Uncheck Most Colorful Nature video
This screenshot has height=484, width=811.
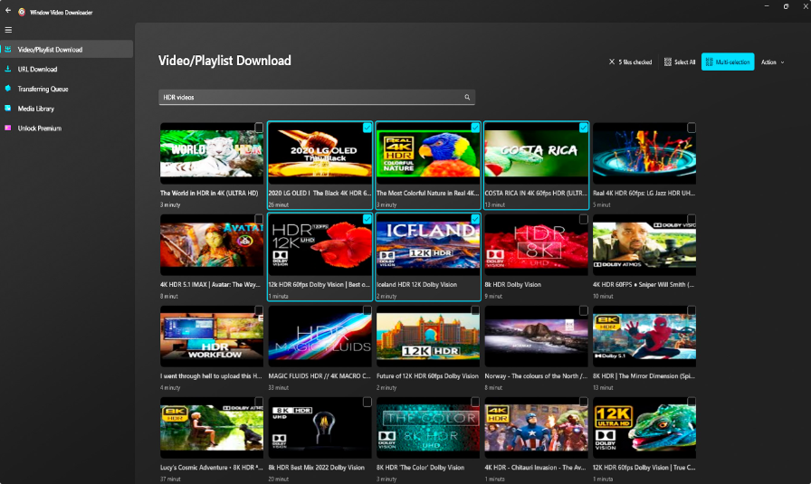[x=475, y=128]
